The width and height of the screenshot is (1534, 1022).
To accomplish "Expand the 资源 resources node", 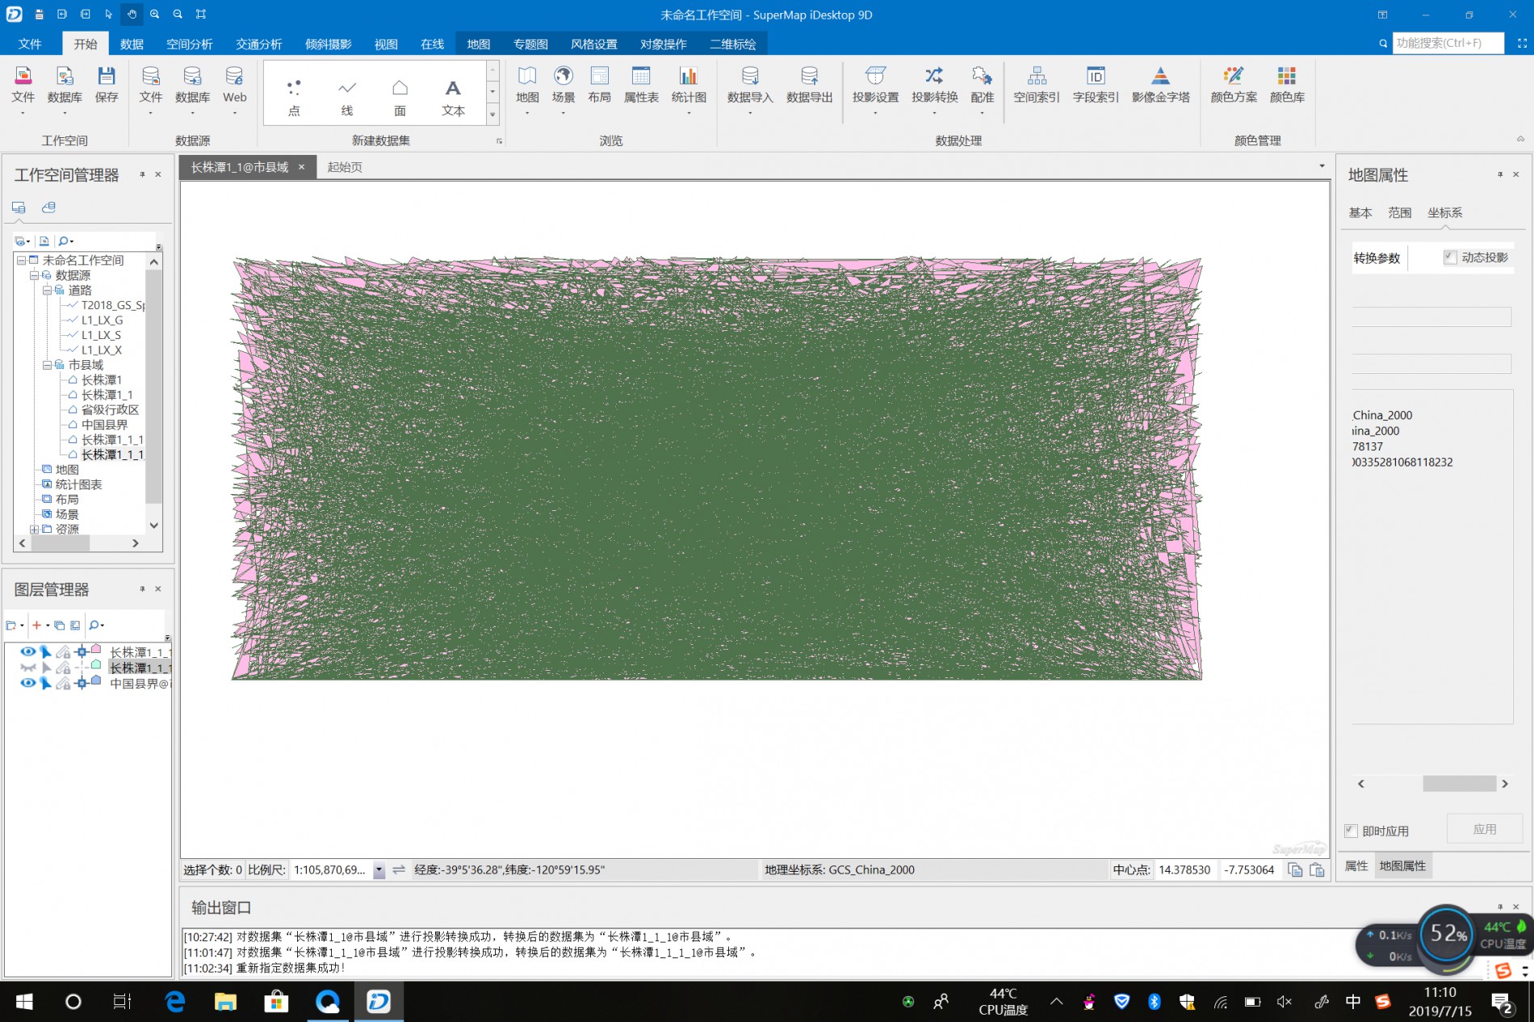I will (x=34, y=529).
